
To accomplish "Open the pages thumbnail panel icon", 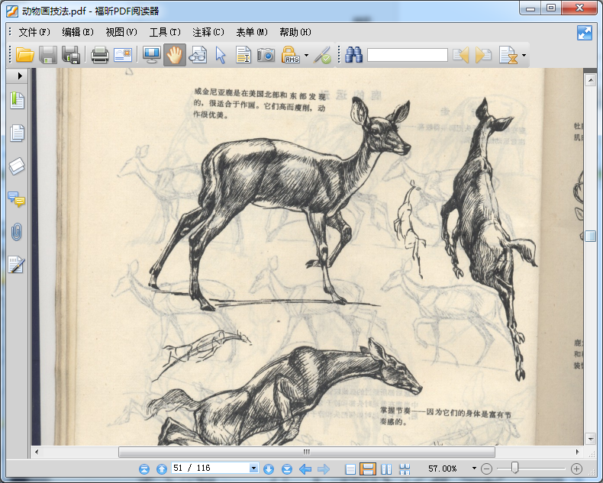I will [17, 133].
